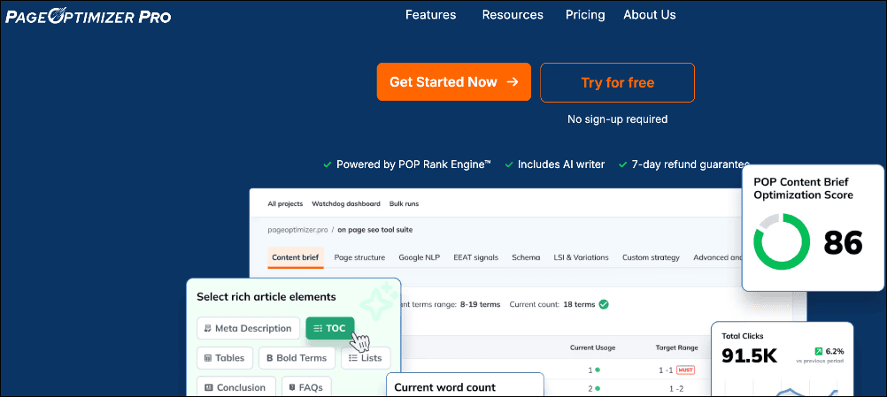Viewport: 887px width, 397px height.
Task: Click the Try for free button
Action: [x=617, y=82]
